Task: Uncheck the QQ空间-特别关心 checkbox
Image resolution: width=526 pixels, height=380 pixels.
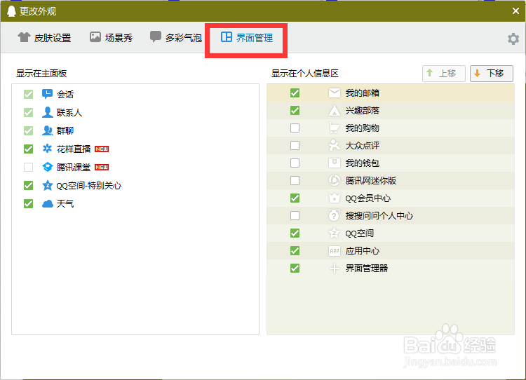Action: tap(29, 185)
